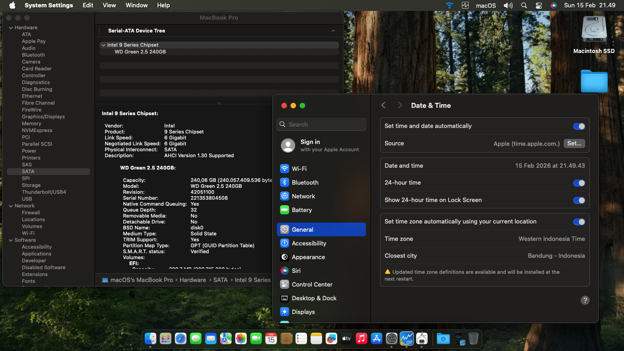624x351 pixels.
Task: Click the volume icon in the menu bar
Action: click(x=508, y=5)
